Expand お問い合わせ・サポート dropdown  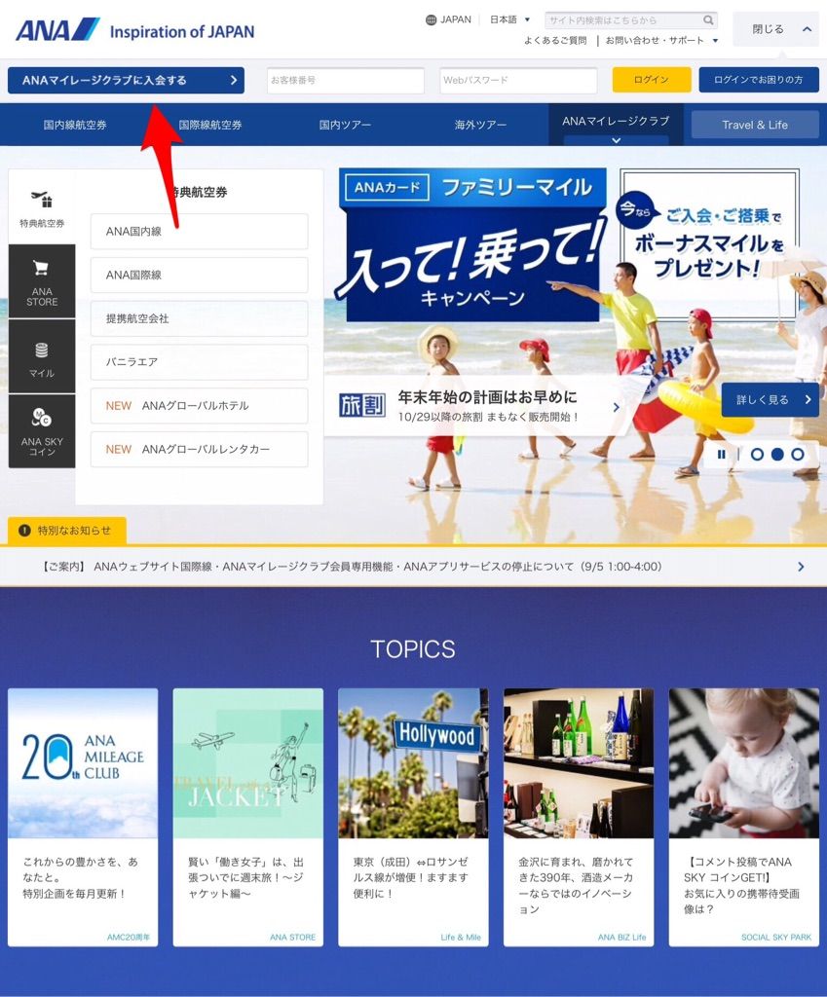coord(661,40)
